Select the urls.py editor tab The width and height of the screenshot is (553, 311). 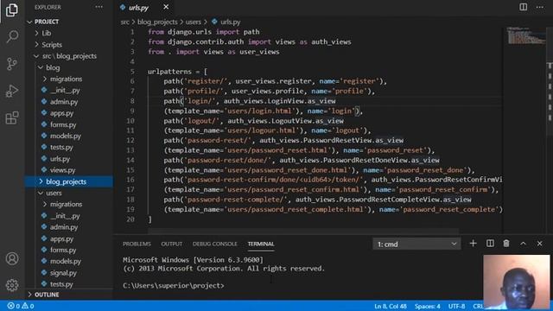[139, 8]
